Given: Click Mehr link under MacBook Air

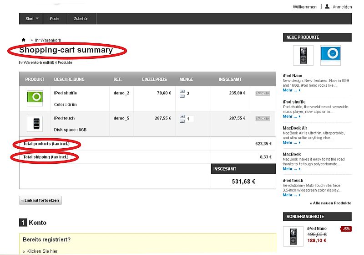Looking at the screenshot, I should (x=292, y=143).
